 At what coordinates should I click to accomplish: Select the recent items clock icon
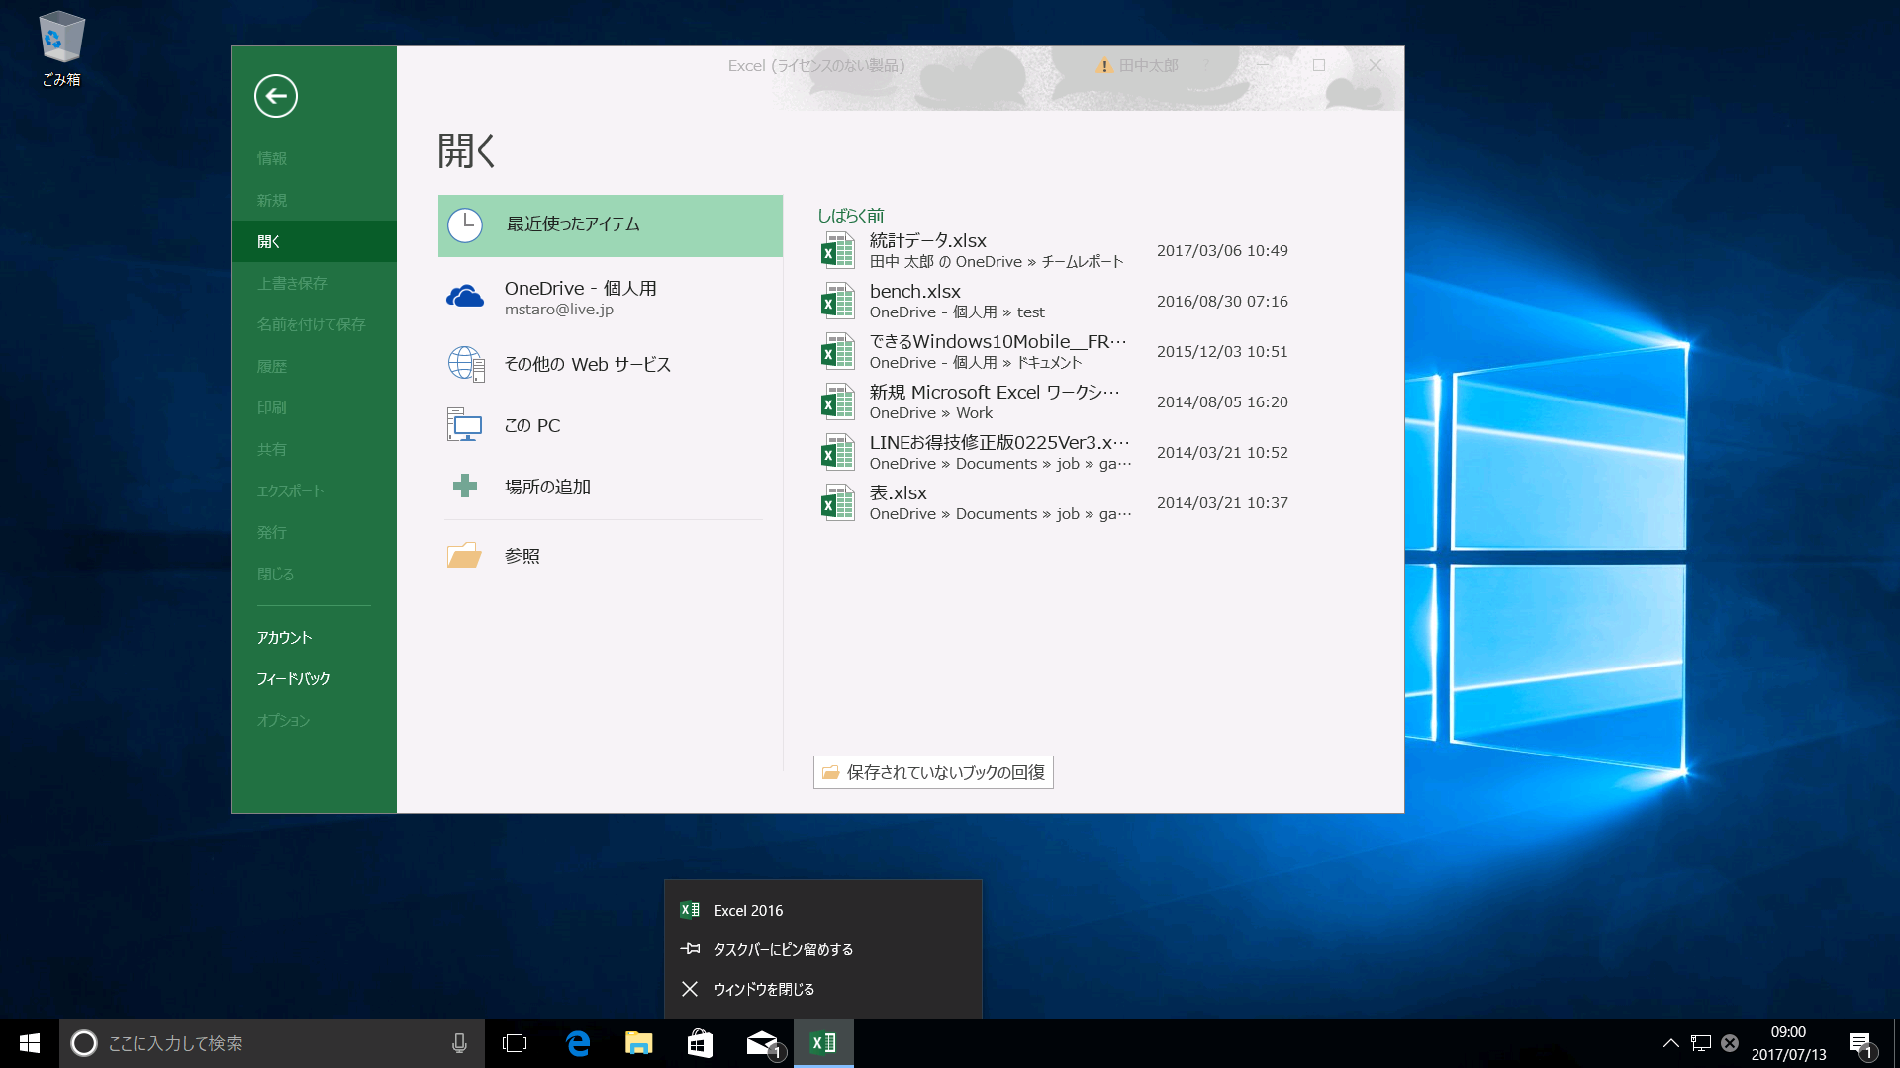pos(465,225)
